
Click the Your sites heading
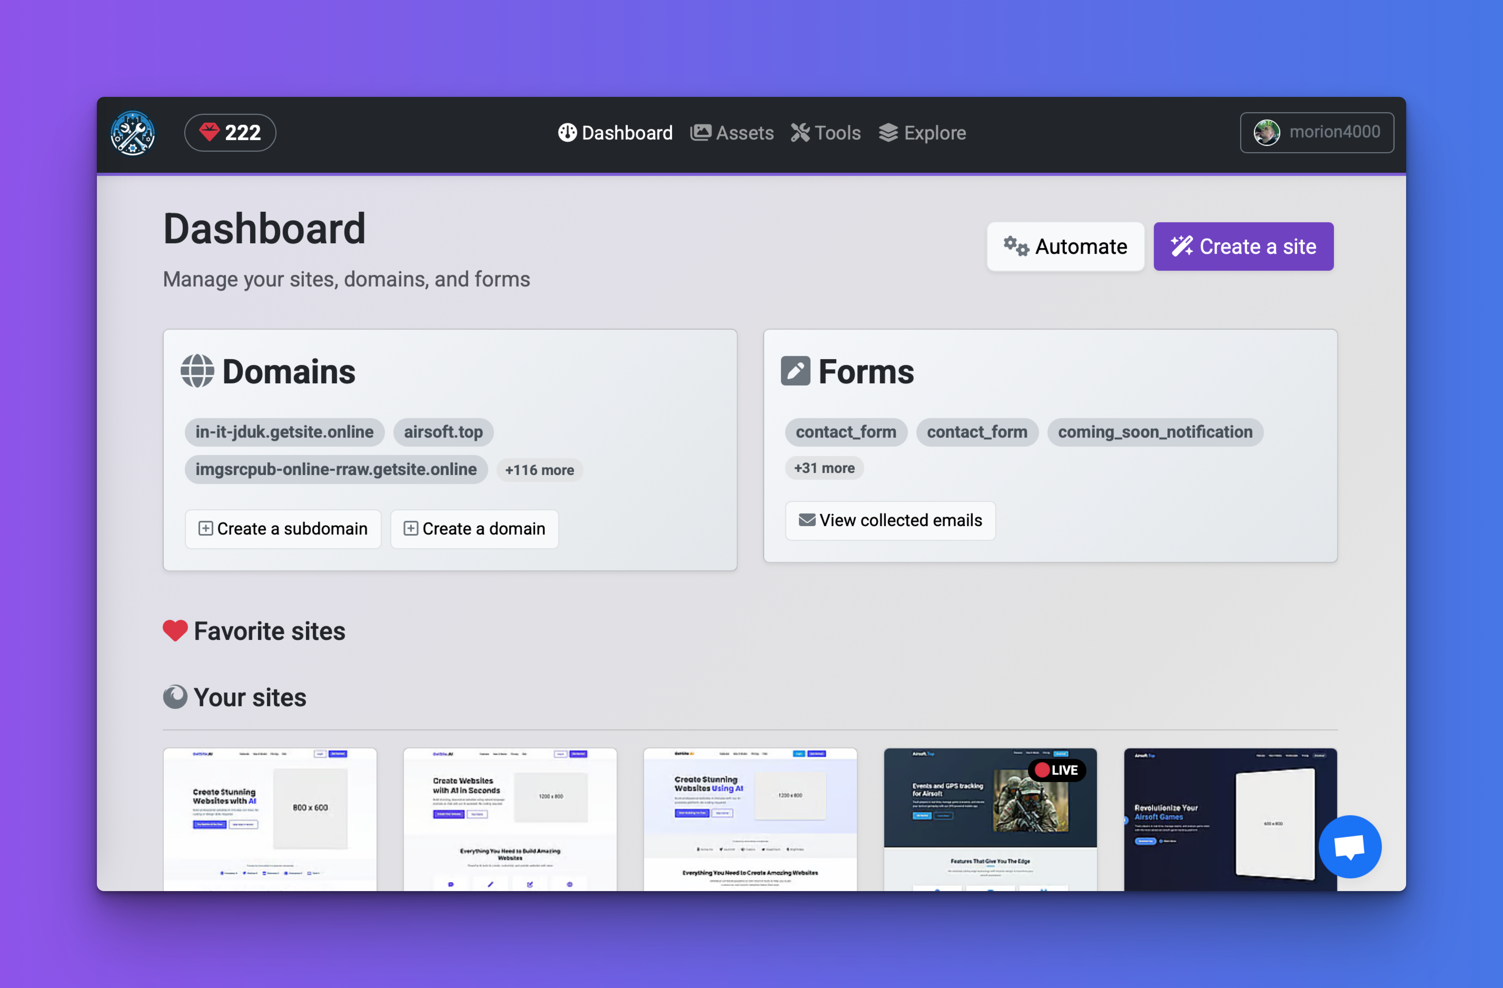[250, 697]
